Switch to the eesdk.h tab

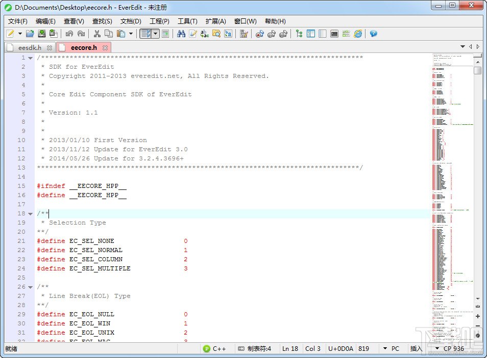[30, 48]
